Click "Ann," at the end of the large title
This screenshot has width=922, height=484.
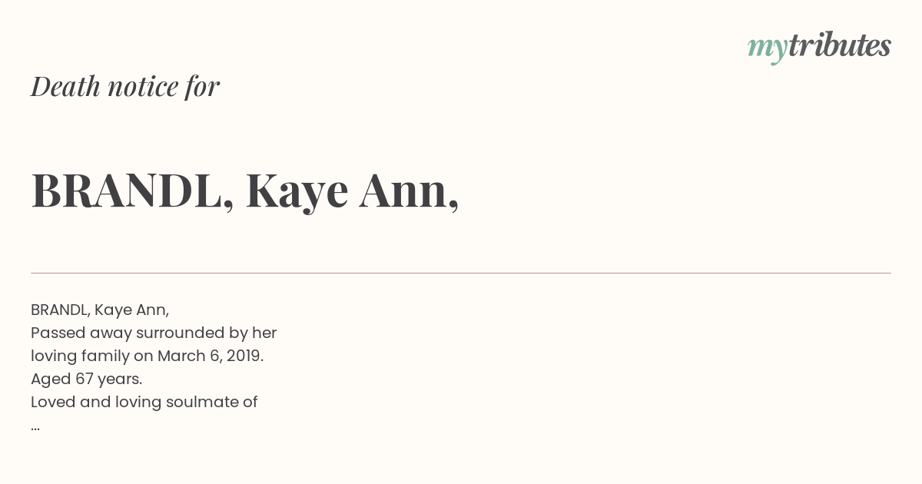[x=410, y=191]
